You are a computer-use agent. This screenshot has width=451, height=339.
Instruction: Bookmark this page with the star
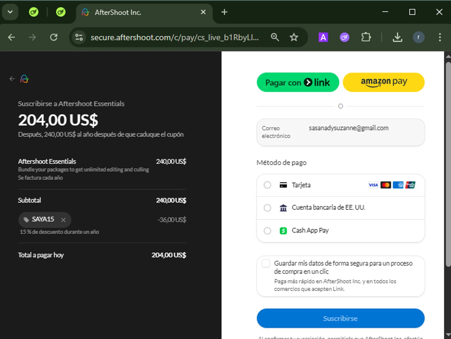[x=294, y=37]
